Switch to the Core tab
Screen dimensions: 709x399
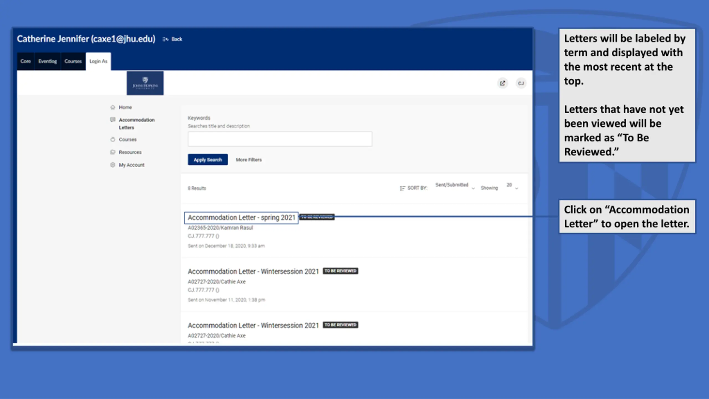[x=25, y=61]
